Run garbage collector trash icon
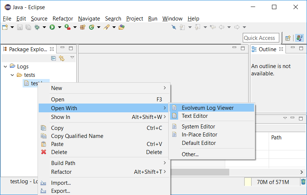 [303, 182]
